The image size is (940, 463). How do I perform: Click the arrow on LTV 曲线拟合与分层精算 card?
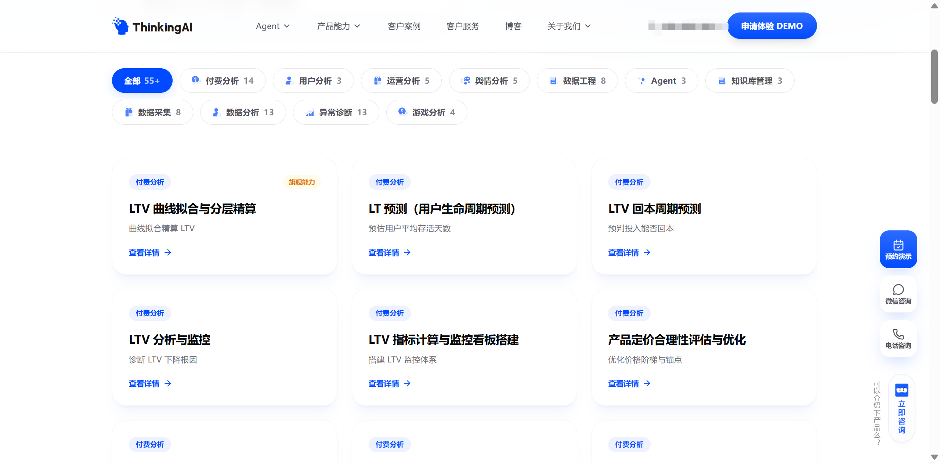tap(168, 252)
